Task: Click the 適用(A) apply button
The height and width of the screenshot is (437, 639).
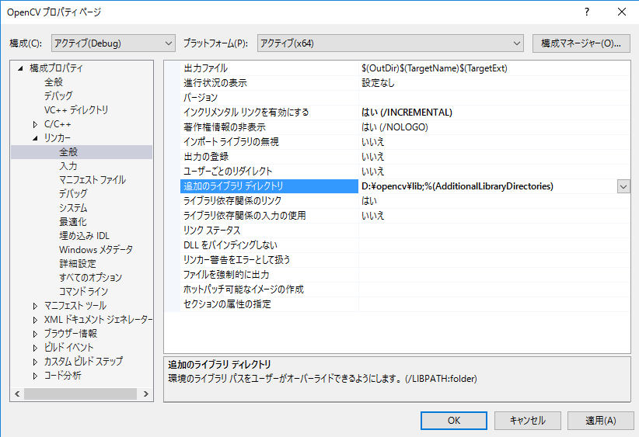Action: point(600,420)
